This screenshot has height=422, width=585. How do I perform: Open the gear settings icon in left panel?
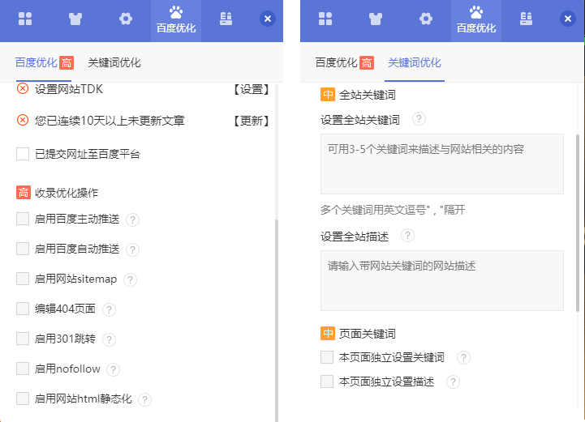pos(125,19)
